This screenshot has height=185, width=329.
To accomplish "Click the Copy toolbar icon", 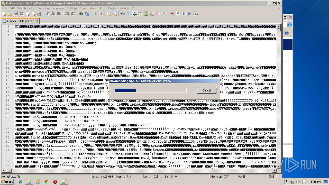I will [53, 14].
